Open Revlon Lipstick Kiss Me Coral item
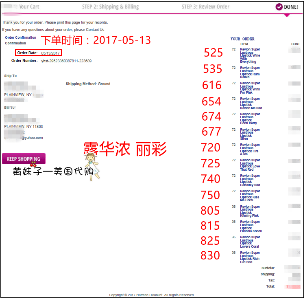This screenshot has height=299, width=305. coord(250,196)
